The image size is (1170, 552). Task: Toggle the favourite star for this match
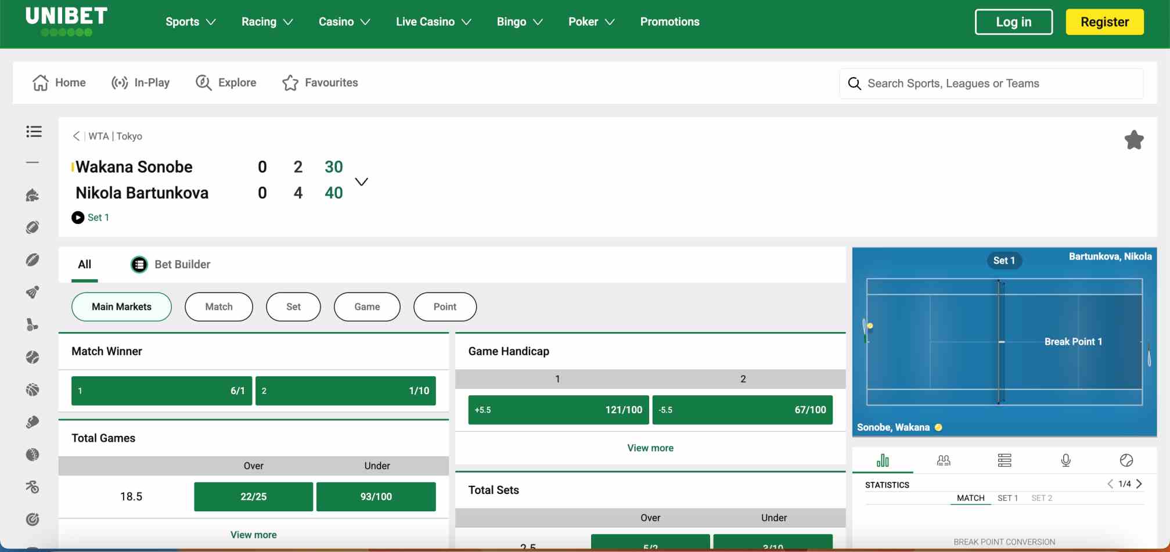pyautogui.click(x=1133, y=139)
